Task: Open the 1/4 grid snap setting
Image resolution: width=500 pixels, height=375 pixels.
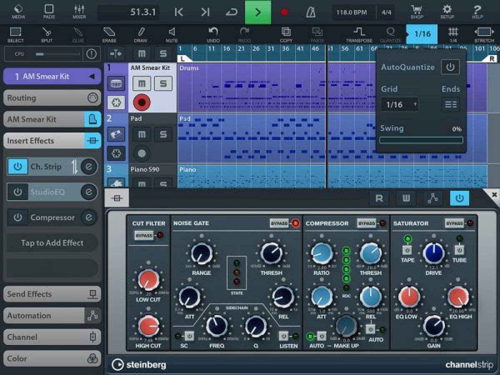Action: point(453,35)
